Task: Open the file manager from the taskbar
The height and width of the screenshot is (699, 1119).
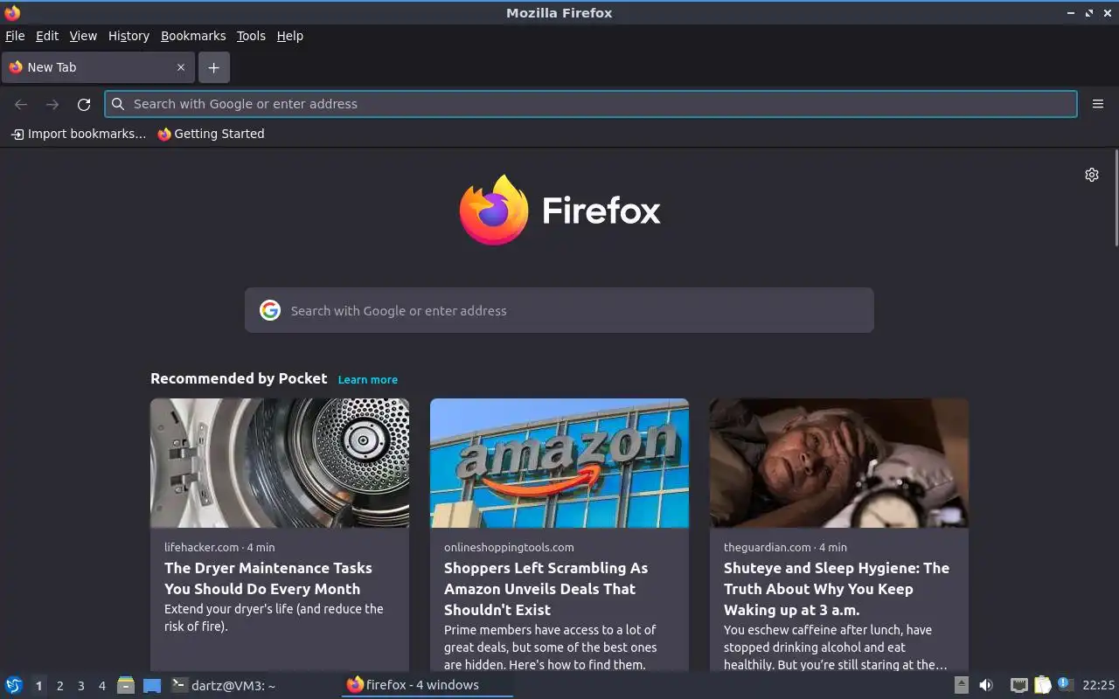Action: pyautogui.click(x=126, y=685)
